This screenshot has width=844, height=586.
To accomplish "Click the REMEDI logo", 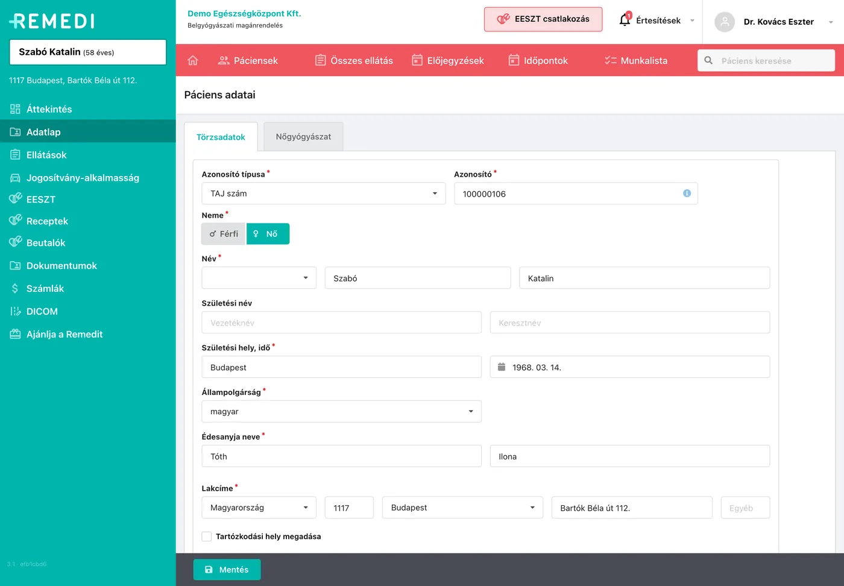I will coord(52,21).
